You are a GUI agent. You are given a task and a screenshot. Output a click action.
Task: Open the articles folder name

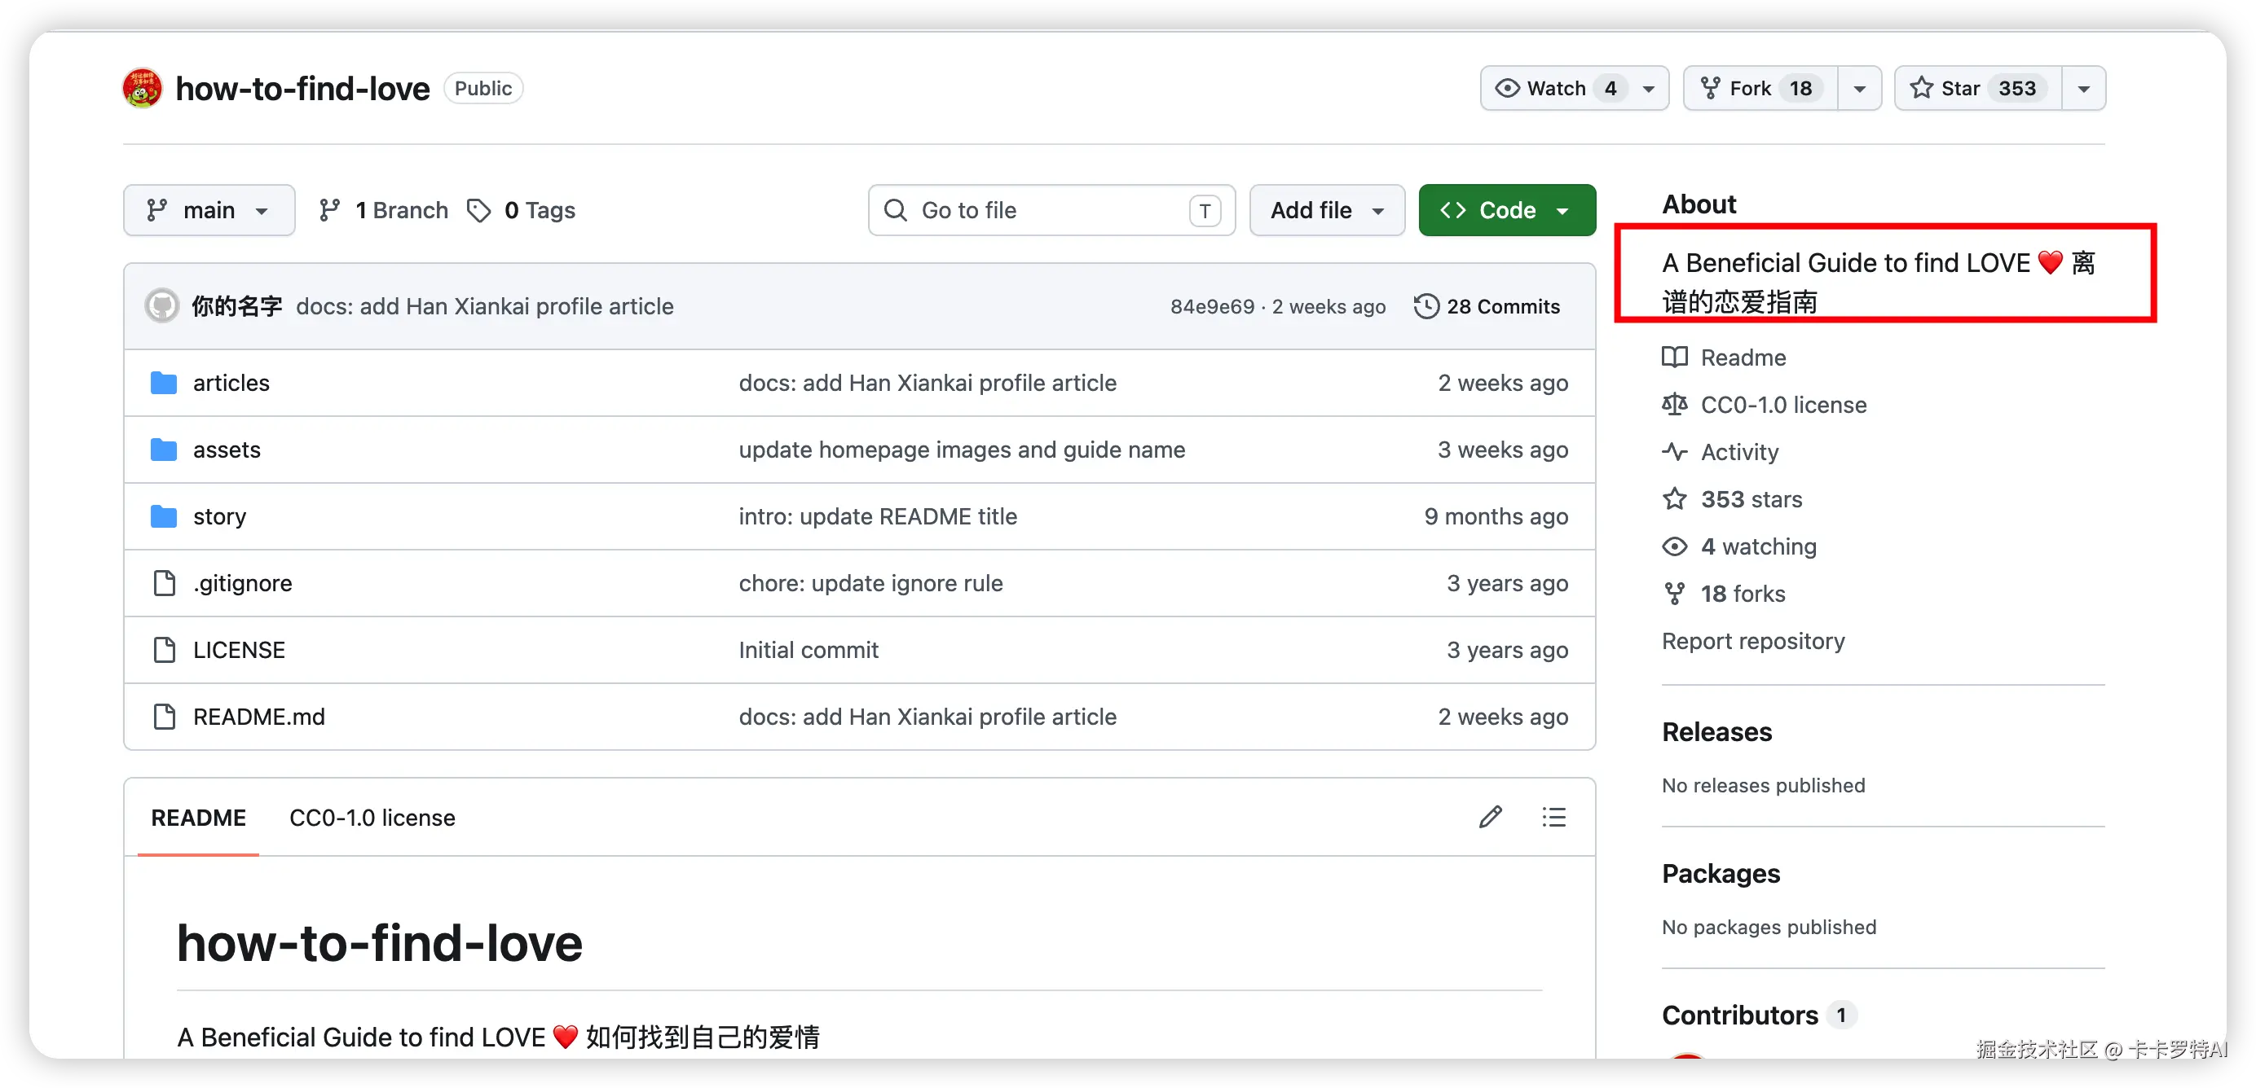point(231,384)
